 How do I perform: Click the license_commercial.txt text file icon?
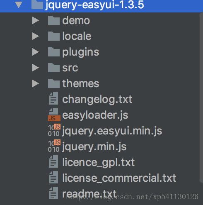pos(53,177)
